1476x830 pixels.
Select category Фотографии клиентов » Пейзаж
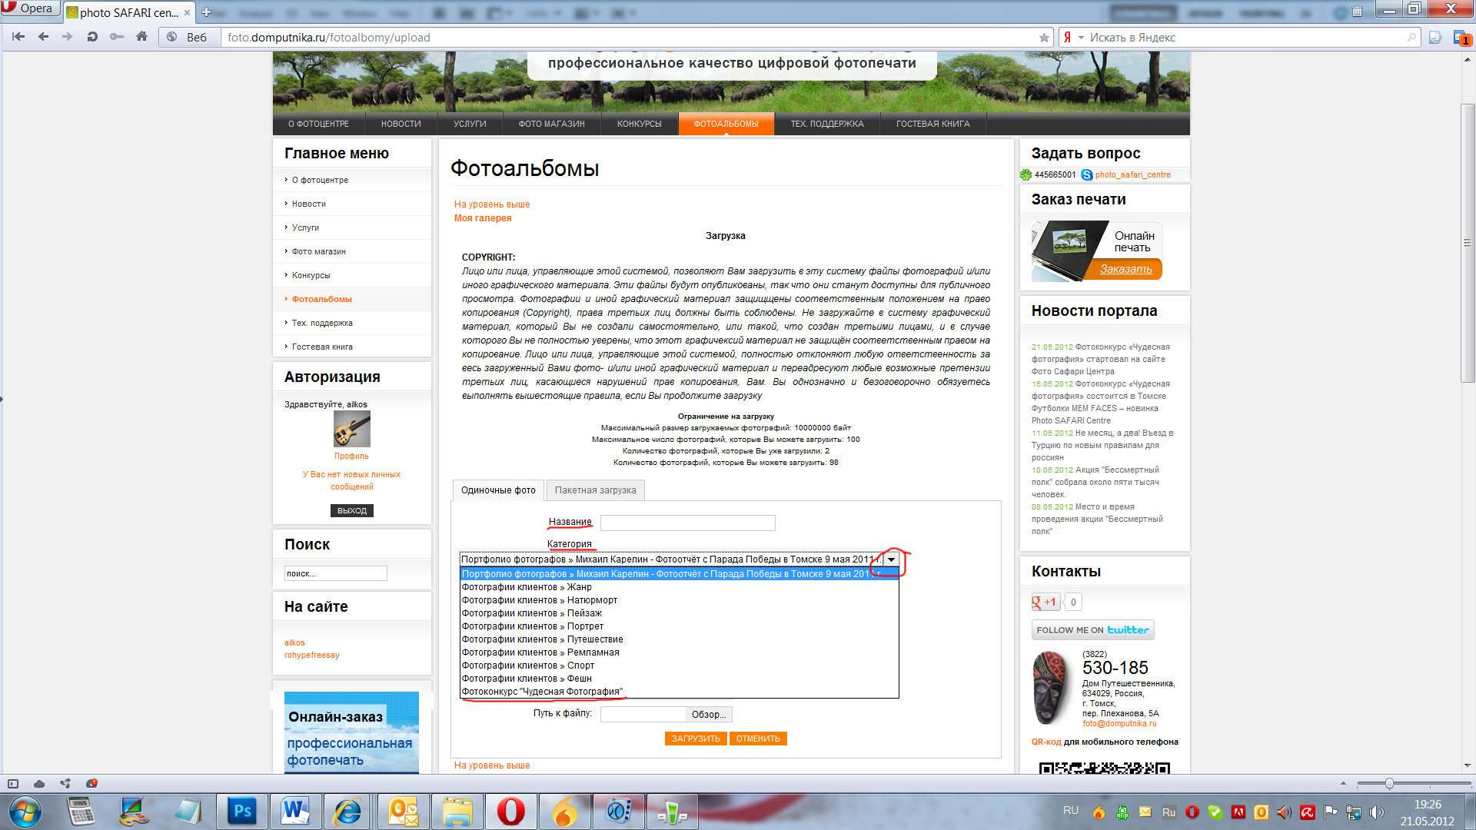(680, 613)
